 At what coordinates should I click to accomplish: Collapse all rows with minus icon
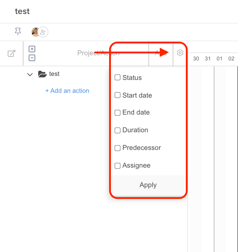tap(32, 58)
